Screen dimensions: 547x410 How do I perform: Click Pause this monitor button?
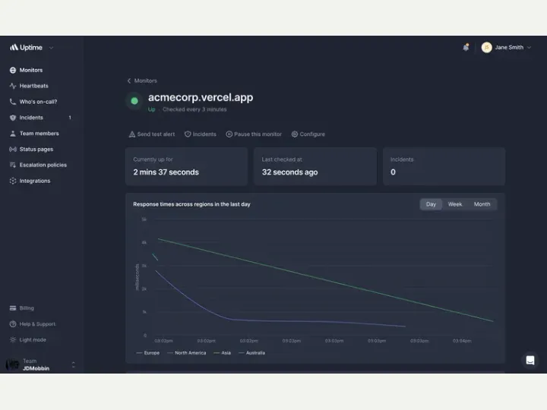(x=254, y=134)
